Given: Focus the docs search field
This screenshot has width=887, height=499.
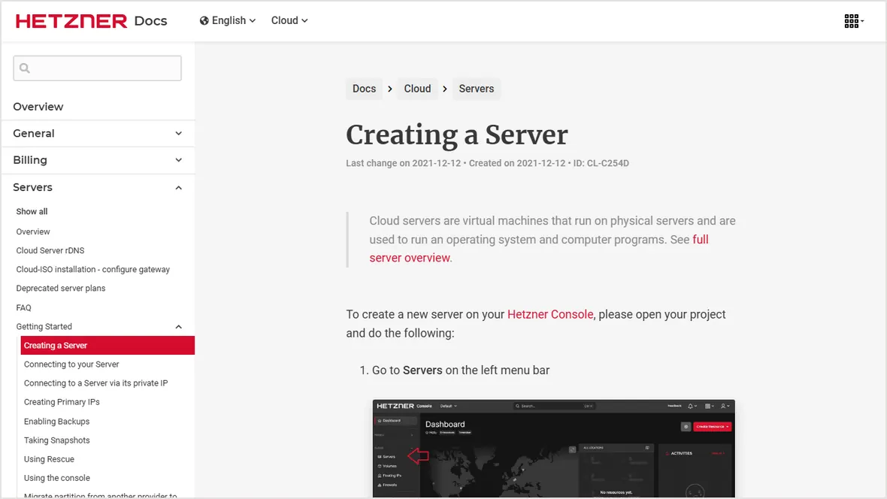Looking at the screenshot, I should tap(97, 68).
